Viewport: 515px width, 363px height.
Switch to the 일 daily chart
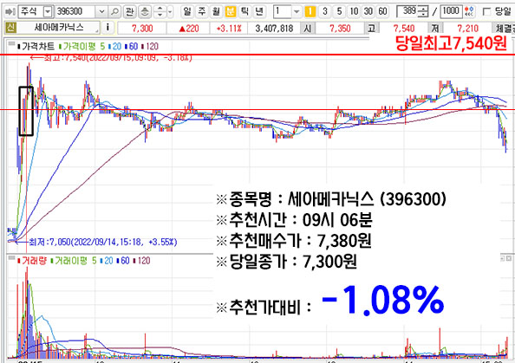pos(187,12)
